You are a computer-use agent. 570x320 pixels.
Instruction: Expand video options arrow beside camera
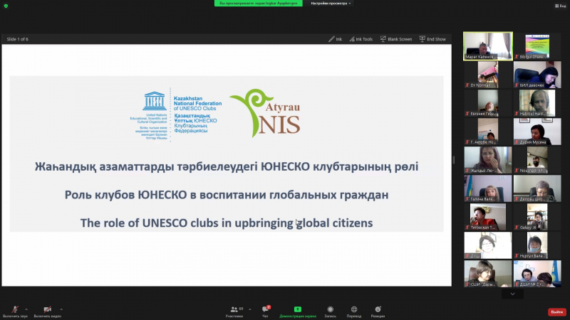tap(61, 309)
